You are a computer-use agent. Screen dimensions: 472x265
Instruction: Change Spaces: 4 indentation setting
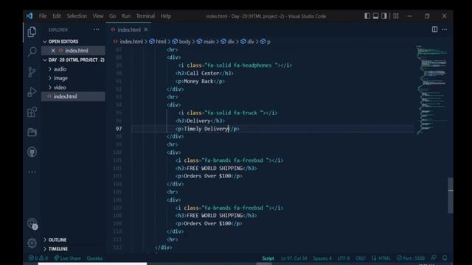pos(322,258)
